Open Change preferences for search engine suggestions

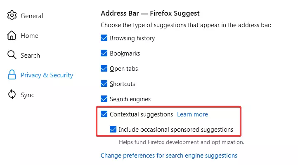169,156
